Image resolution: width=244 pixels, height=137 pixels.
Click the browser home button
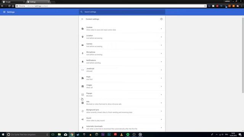tap(13, 6)
